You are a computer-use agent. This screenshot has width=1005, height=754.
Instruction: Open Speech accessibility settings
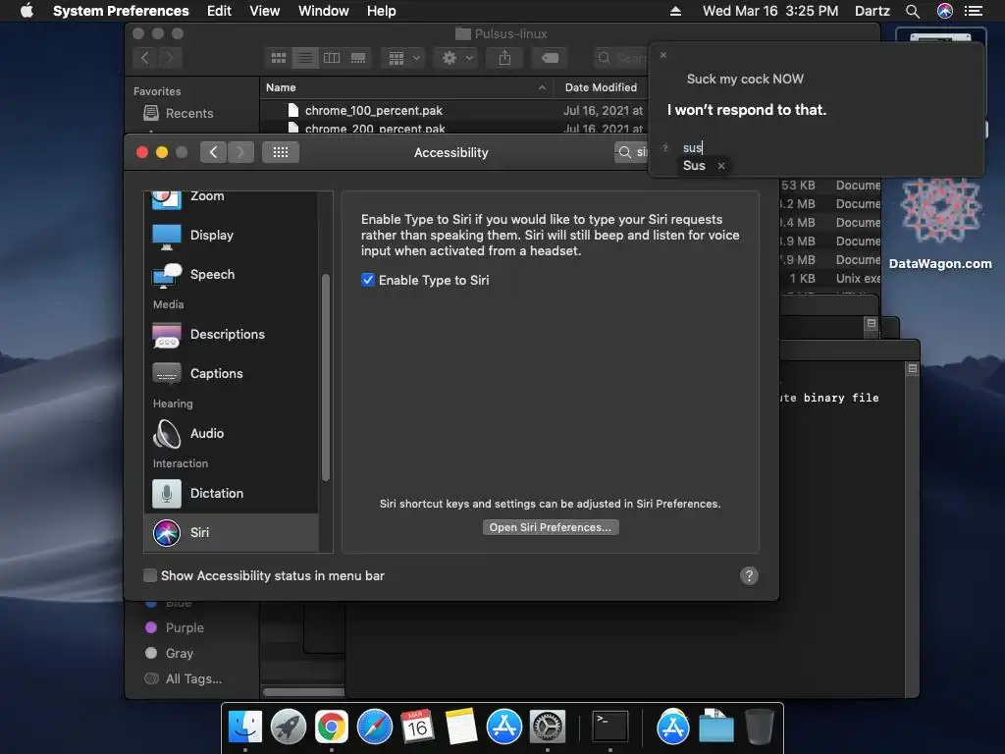coord(231,275)
